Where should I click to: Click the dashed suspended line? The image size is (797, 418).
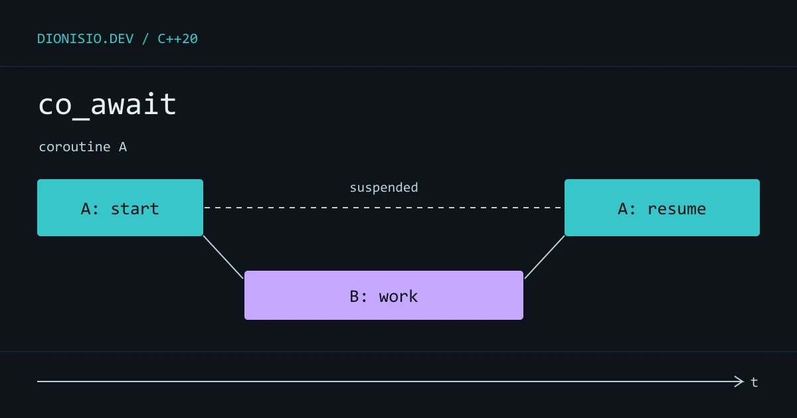pos(384,208)
